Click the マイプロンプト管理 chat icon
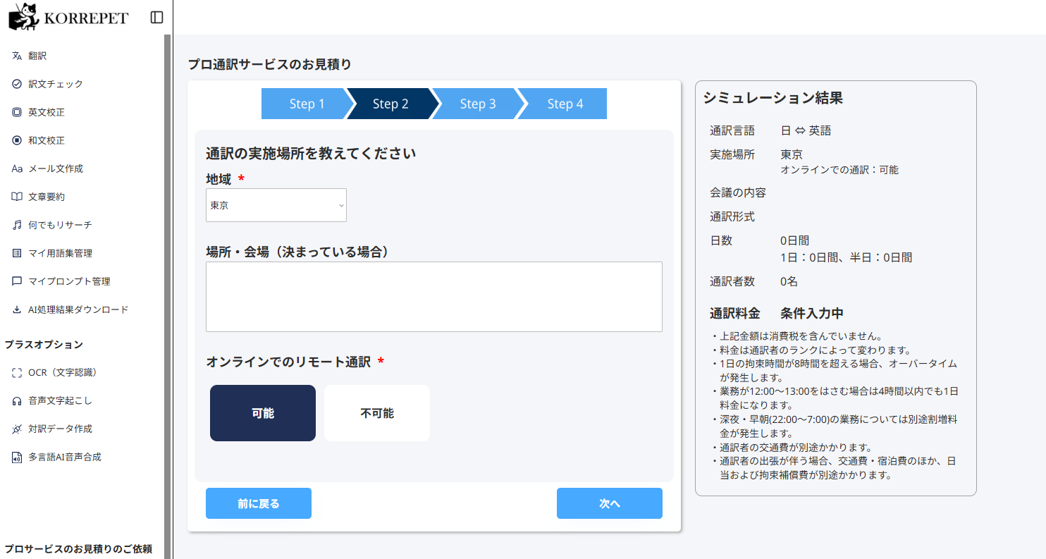This screenshot has height=559, width=1046. 17,281
